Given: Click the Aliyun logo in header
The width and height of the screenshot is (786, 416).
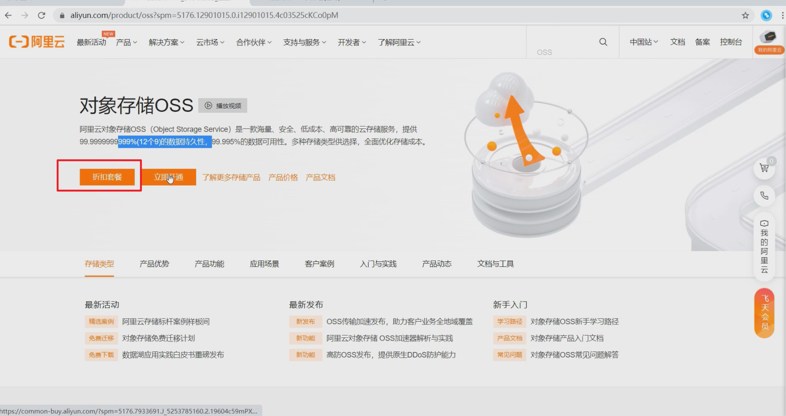Looking at the screenshot, I should point(37,42).
